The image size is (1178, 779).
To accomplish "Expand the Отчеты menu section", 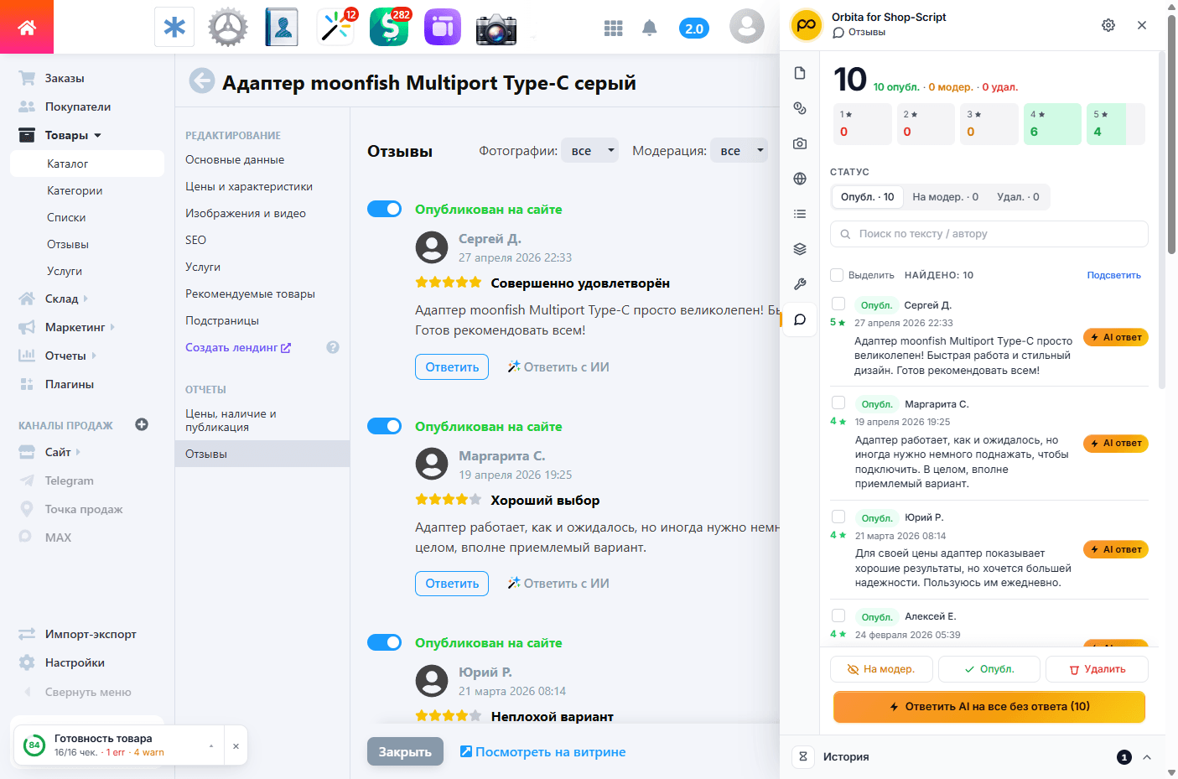I will tap(94, 356).
